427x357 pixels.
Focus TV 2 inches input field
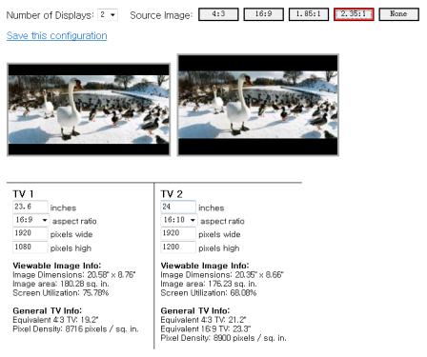pyautogui.click(x=178, y=207)
